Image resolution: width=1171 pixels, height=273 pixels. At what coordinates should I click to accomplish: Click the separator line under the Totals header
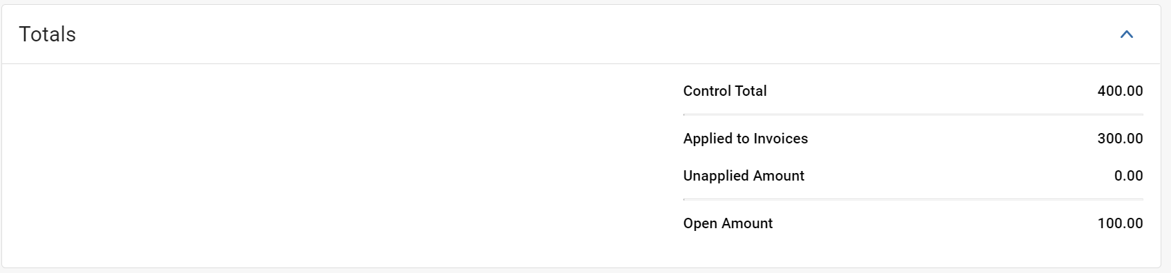(x=581, y=64)
